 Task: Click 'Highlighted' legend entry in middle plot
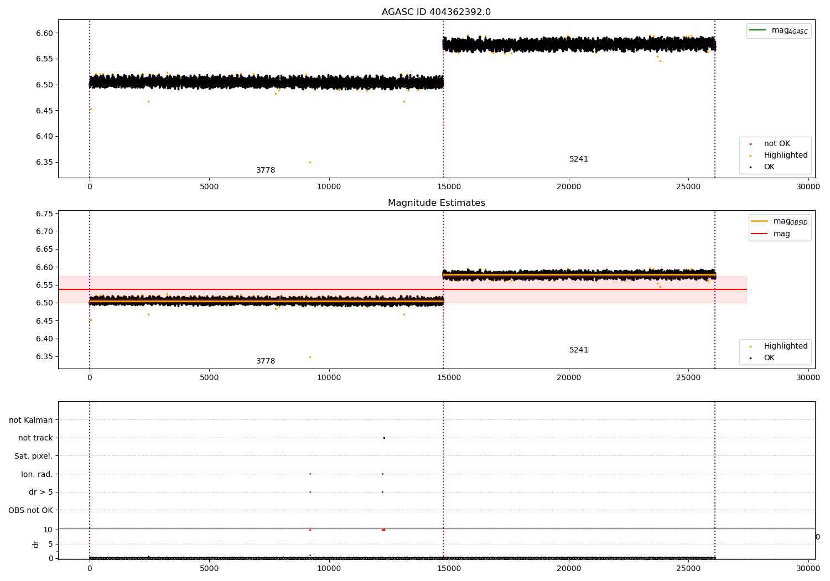786,346
